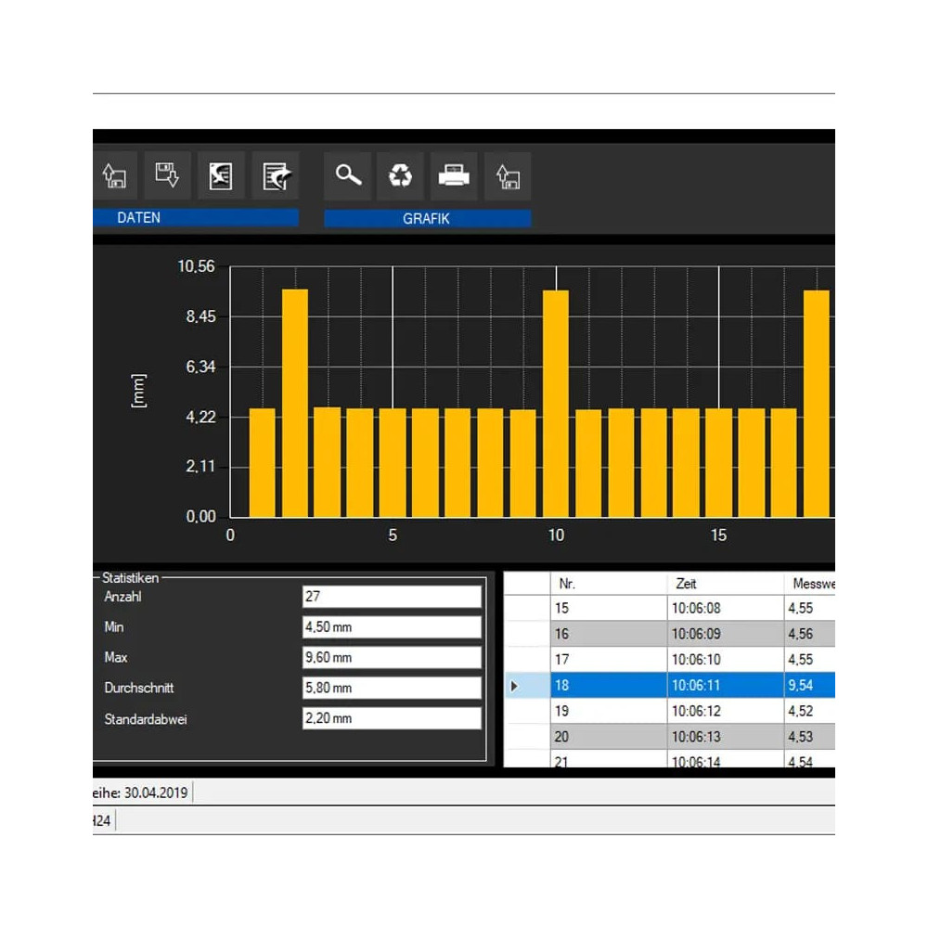Click the GRAFIK group label bar

427,218
